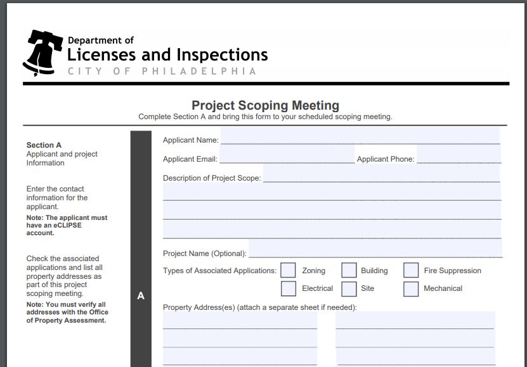527x367 pixels.
Task: Click the third line of the project scope description
Action: pos(332,211)
